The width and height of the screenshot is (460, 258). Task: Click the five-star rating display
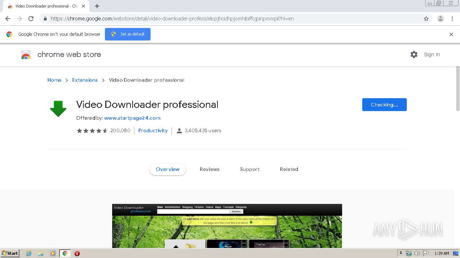pyautogui.click(x=92, y=131)
